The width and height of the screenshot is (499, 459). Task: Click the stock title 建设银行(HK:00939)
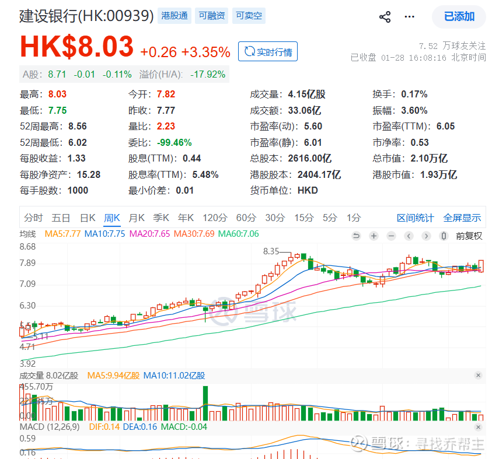(x=86, y=16)
